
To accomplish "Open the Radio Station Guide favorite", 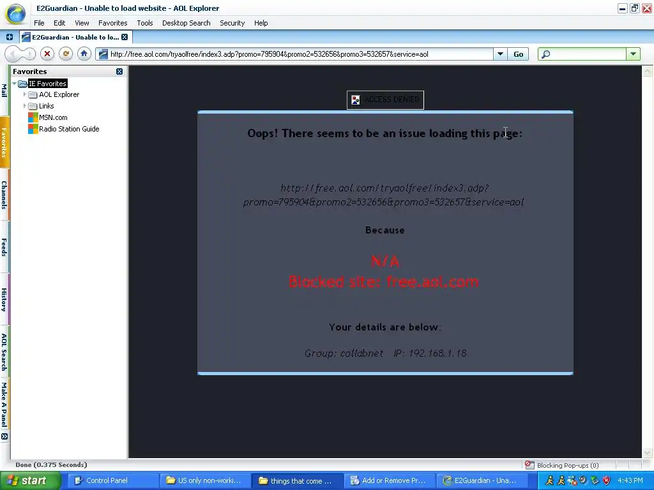I will pos(69,129).
